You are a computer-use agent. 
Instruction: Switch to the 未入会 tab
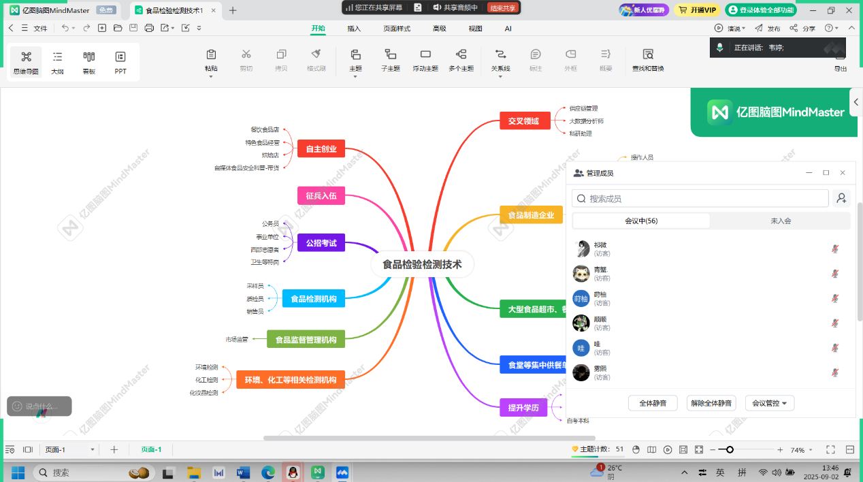point(781,221)
